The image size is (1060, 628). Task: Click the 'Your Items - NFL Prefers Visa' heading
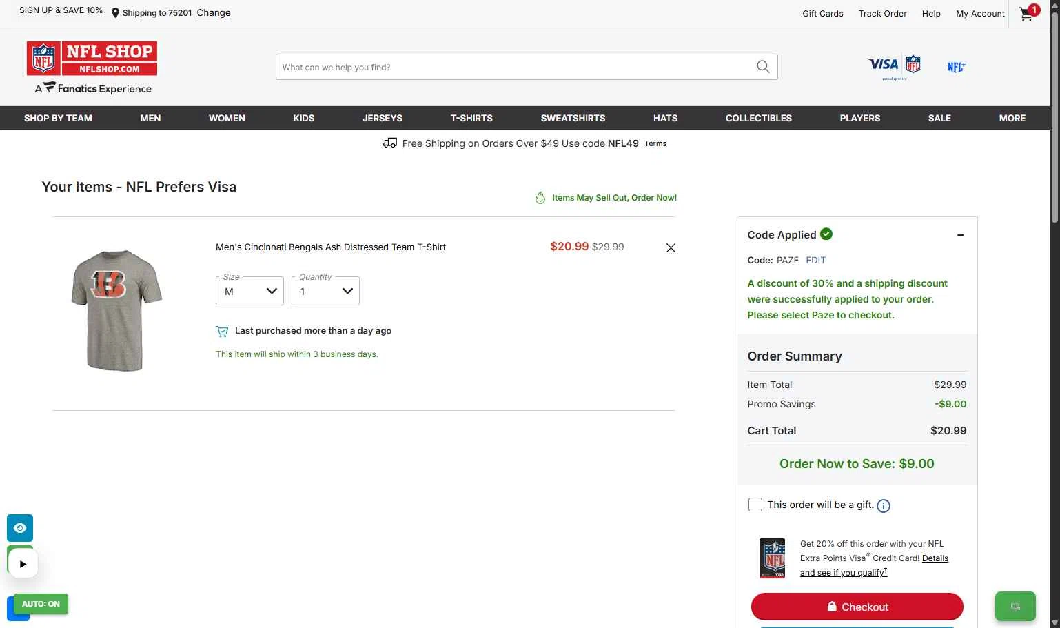pyautogui.click(x=139, y=187)
